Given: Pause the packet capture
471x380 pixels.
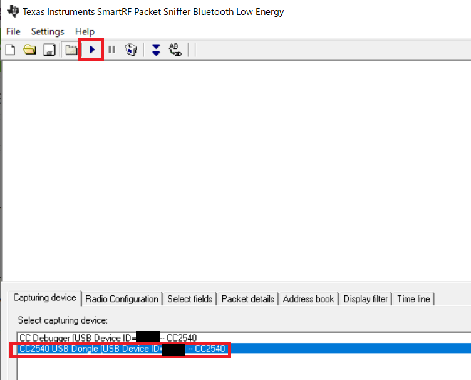Looking at the screenshot, I should click(111, 50).
